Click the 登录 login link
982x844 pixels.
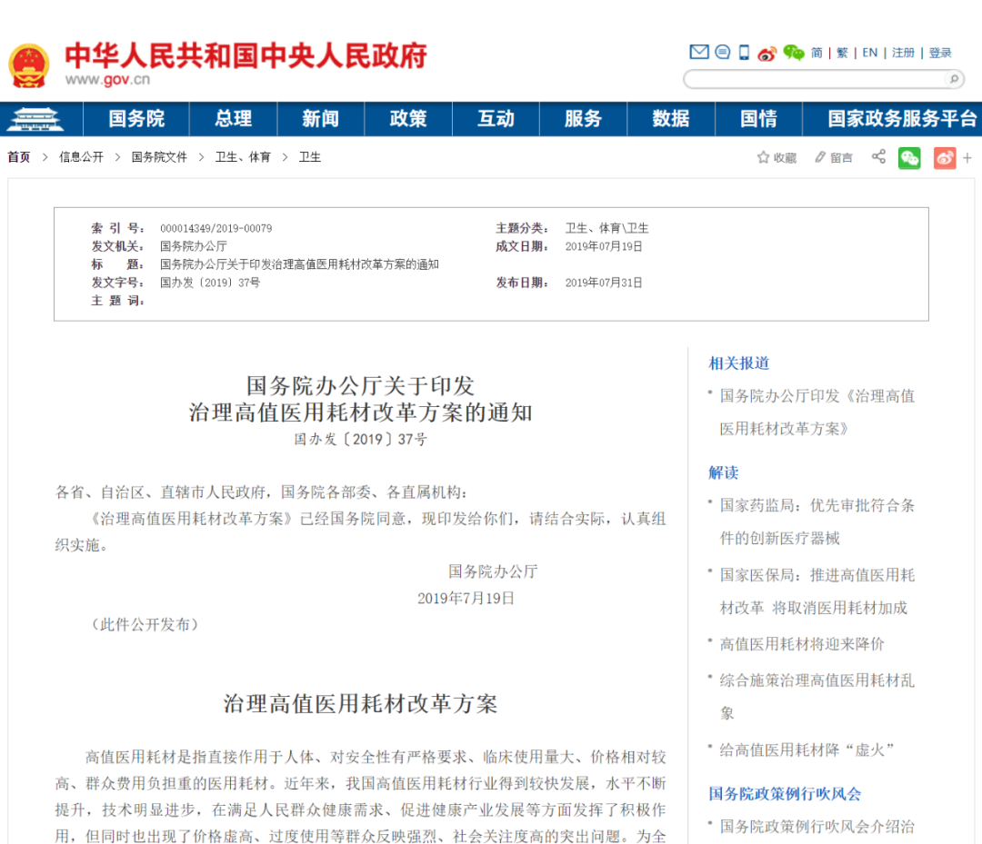pos(940,52)
